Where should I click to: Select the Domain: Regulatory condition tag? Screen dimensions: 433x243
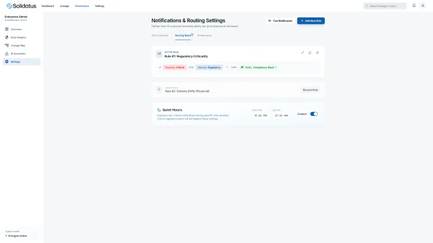pyautogui.click(x=209, y=67)
